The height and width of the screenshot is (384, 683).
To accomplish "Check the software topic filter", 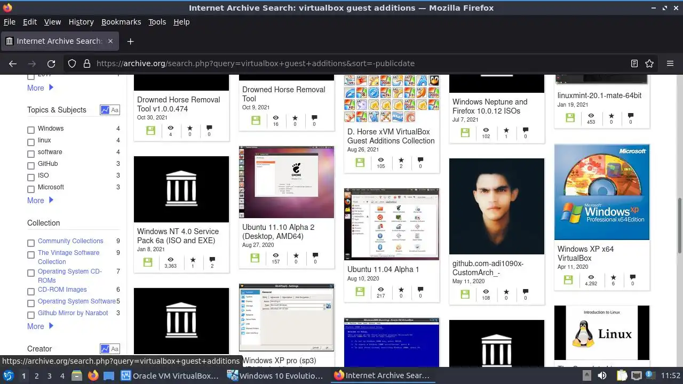I will point(31,153).
